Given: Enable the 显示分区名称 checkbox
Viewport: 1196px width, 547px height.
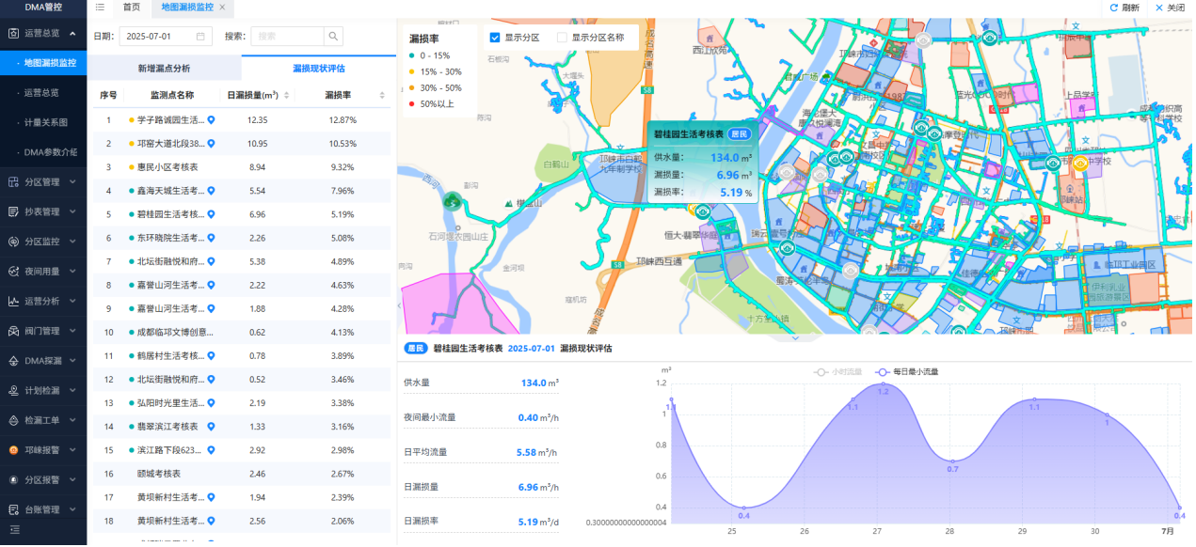Looking at the screenshot, I should click(563, 38).
